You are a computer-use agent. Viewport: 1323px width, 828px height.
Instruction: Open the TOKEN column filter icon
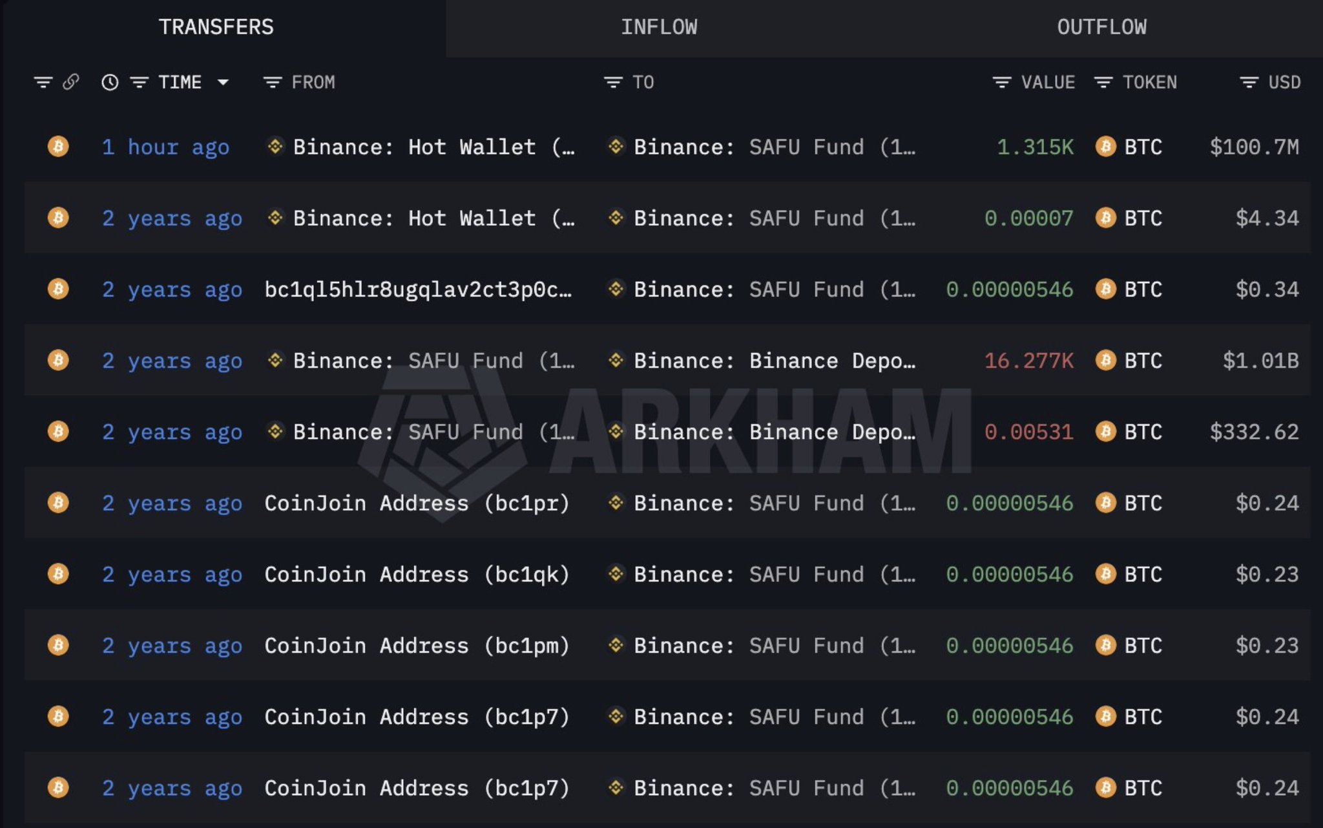[x=1103, y=82]
